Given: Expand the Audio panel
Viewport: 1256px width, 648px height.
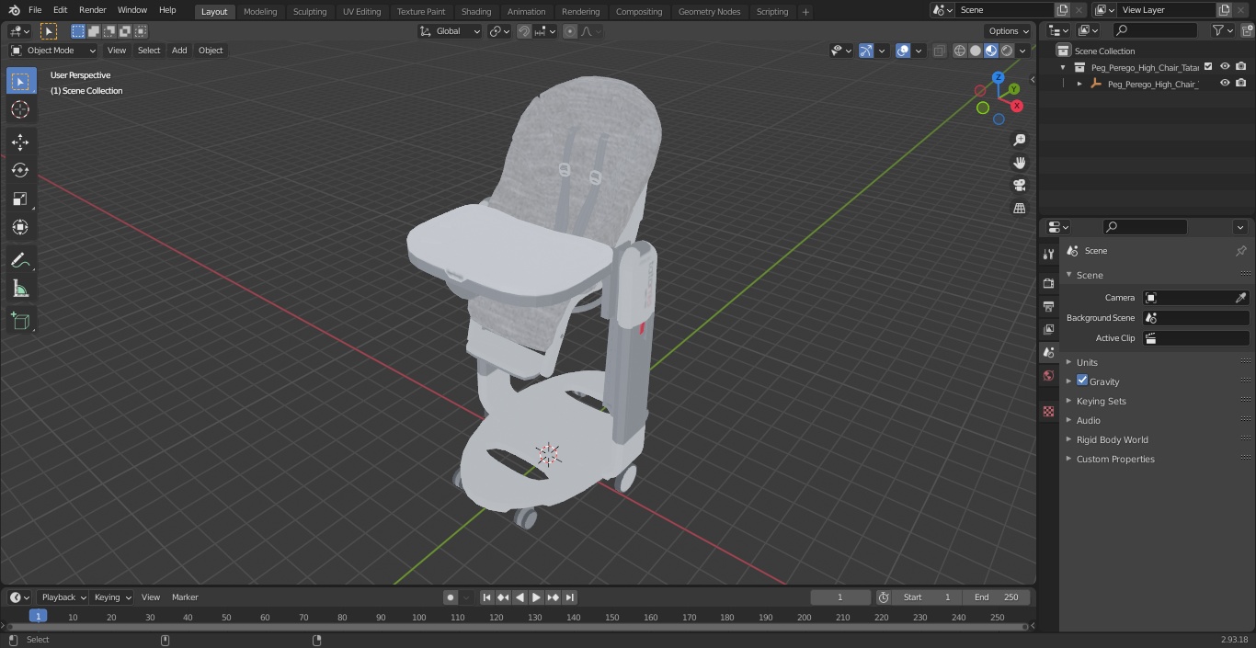Looking at the screenshot, I should [1088, 420].
